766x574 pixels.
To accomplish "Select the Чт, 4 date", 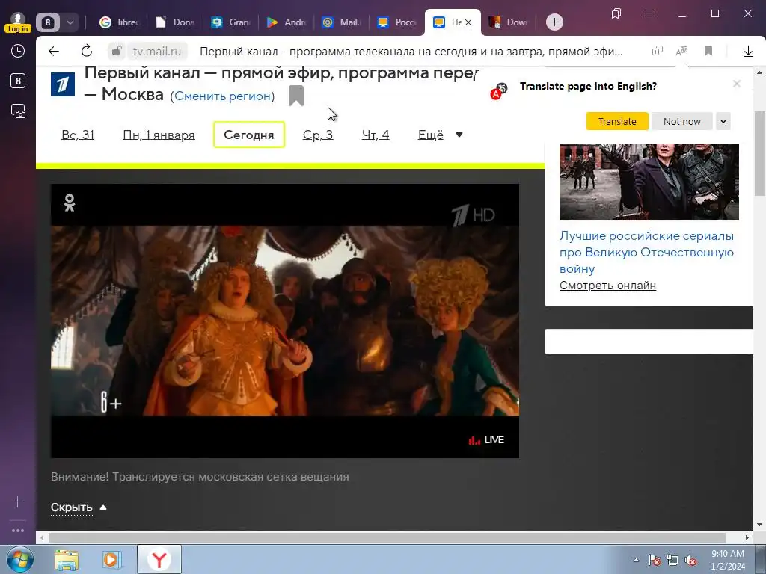I will pyautogui.click(x=376, y=135).
